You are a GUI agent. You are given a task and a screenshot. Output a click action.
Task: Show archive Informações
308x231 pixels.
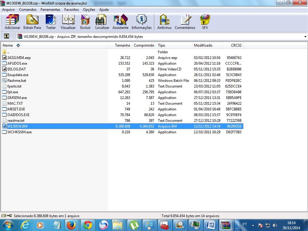tap(141, 22)
